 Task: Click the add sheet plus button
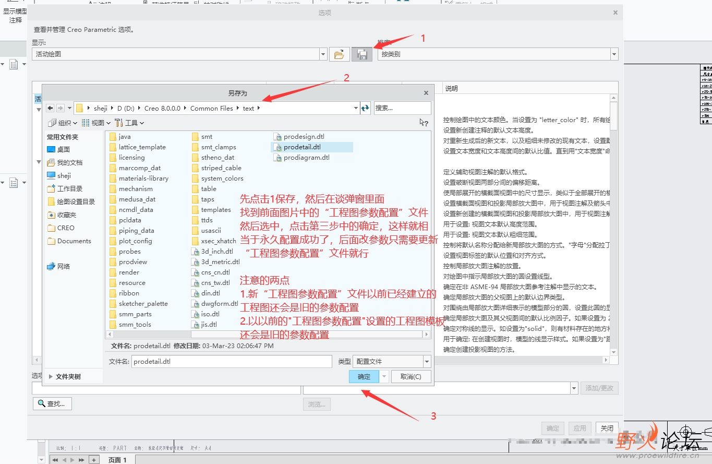click(x=93, y=460)
